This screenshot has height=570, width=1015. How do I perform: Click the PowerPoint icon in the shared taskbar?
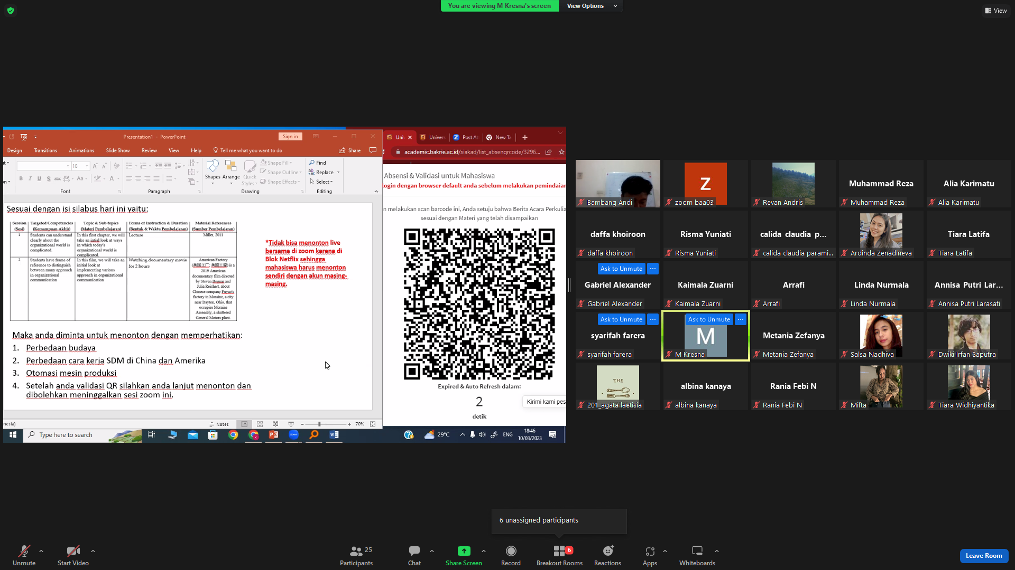273,435
